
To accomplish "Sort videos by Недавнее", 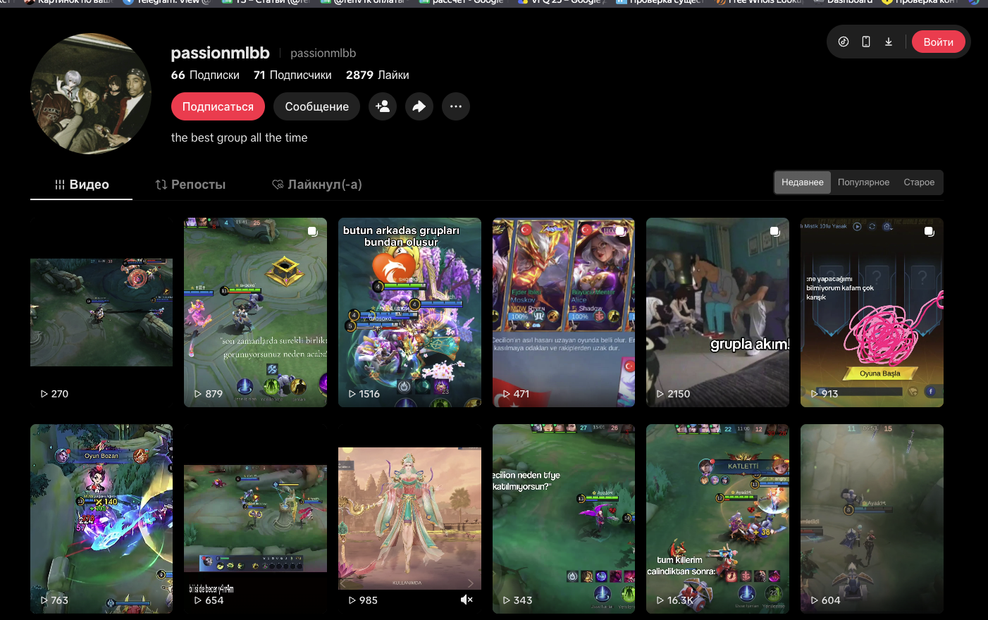I will pos(803,182).
